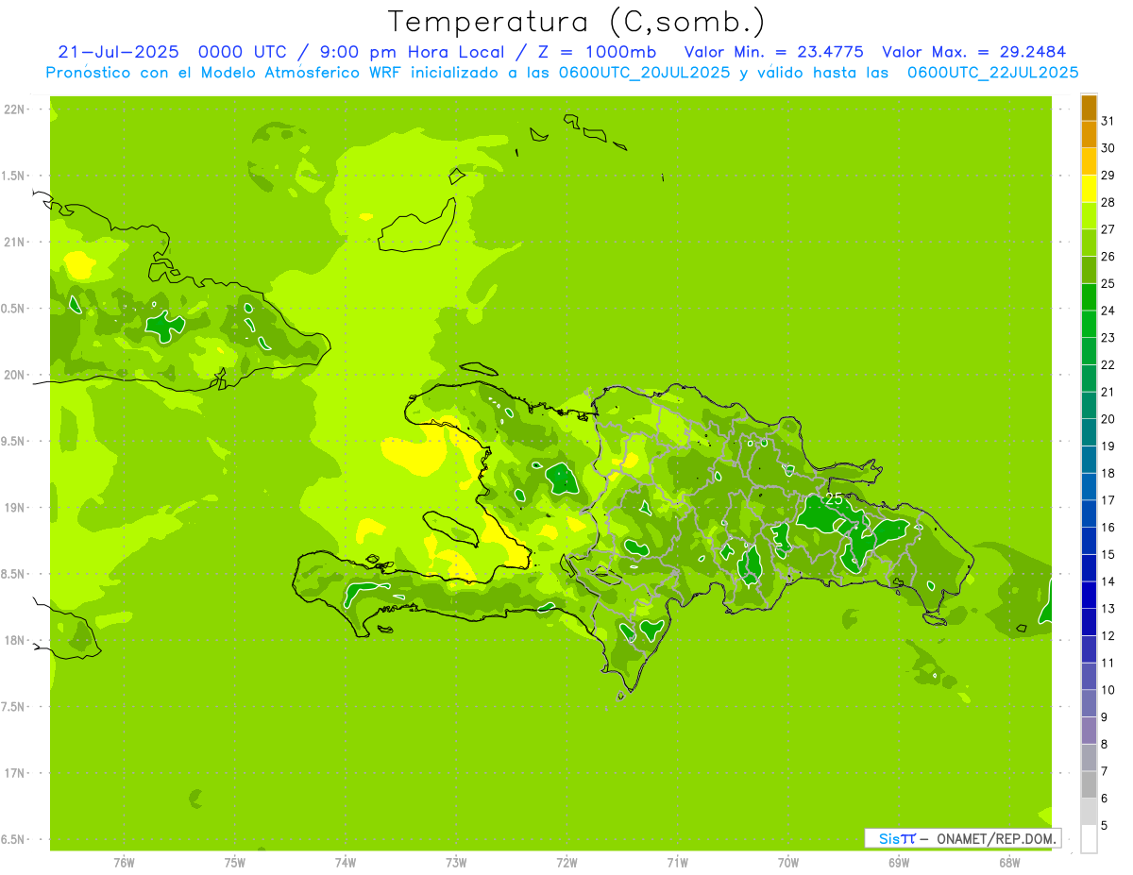Viewport: 1133px width, 875px height.
Task: Click the '14' colorbar scale value
Action: [1108, 581]
